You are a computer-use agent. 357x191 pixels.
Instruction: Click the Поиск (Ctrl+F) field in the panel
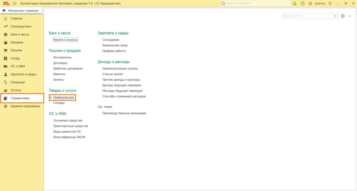coord(307,16)
